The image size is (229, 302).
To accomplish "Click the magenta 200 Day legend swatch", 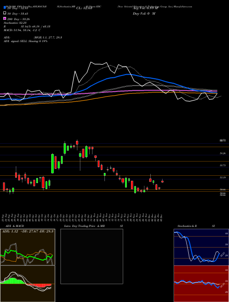I will click(5, 19).
